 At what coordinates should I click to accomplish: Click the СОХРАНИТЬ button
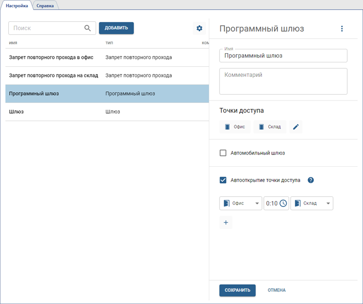237,290
